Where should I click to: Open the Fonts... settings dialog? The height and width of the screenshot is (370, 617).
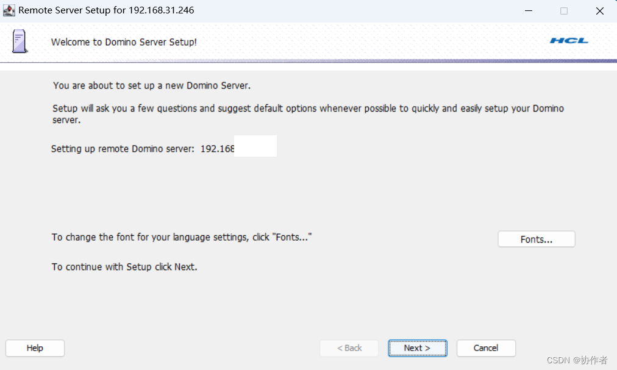(536, 240)
